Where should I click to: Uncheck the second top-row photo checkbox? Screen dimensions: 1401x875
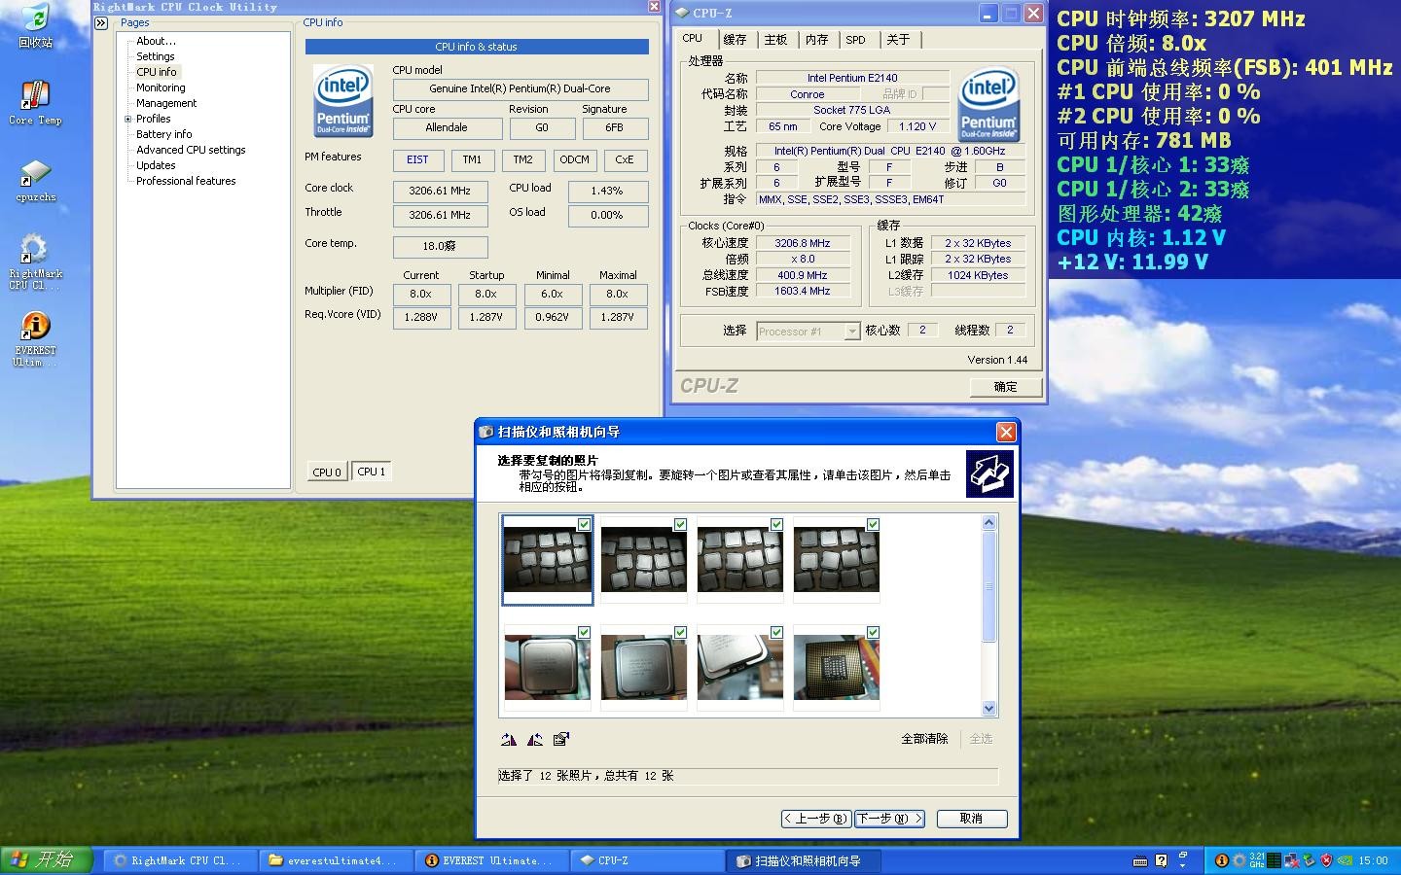pyautogui.click(x=680, y=524)
